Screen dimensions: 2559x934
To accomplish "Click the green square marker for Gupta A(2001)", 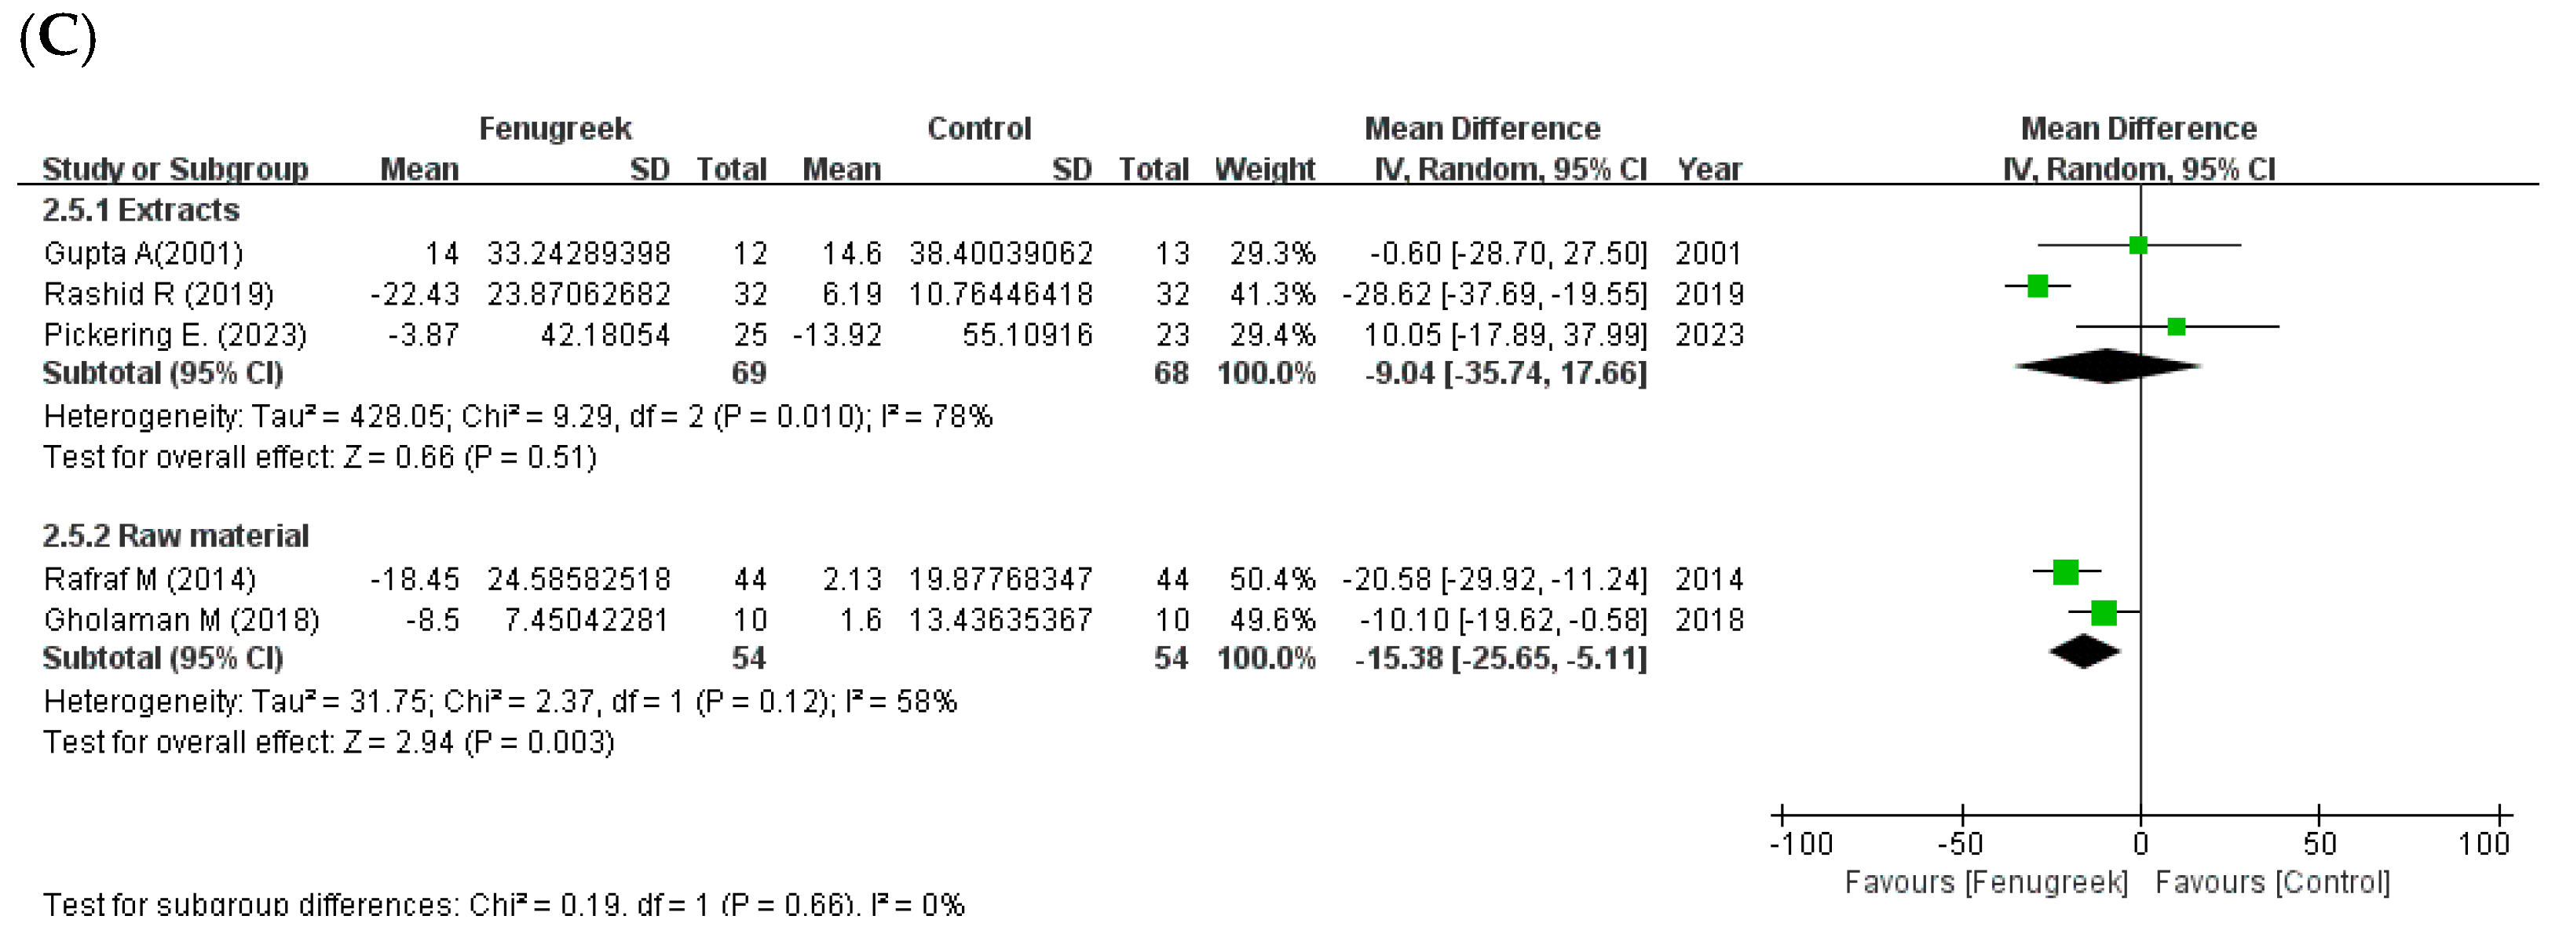I will [x=2139, y=245].
